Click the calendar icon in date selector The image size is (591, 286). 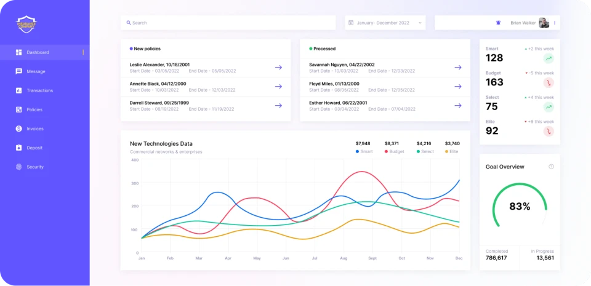pyautogui.click(x=351, y=23)
